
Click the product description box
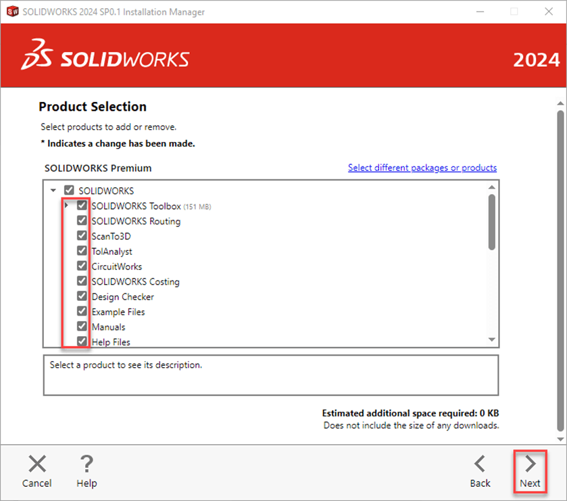click(x=270, y=374)
